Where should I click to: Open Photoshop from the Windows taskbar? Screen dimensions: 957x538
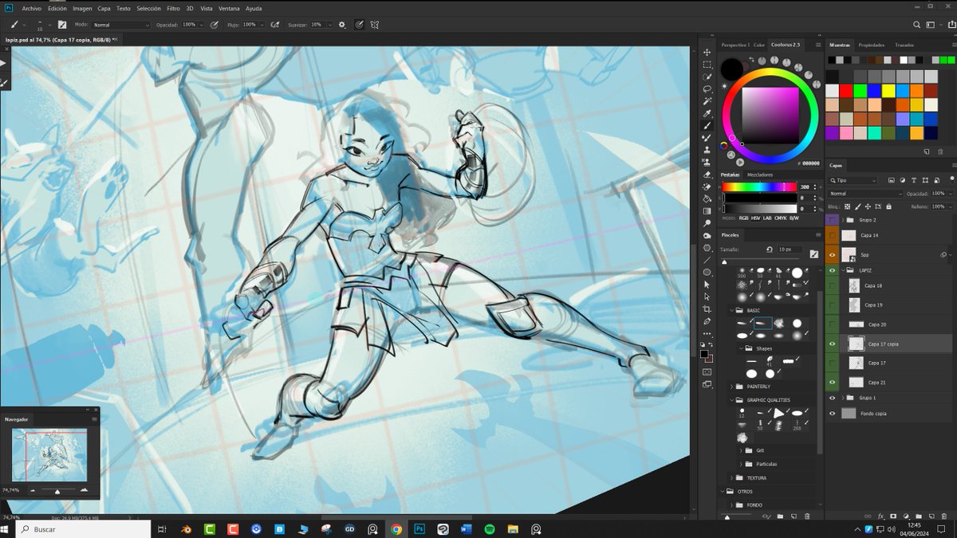(419, 528)
